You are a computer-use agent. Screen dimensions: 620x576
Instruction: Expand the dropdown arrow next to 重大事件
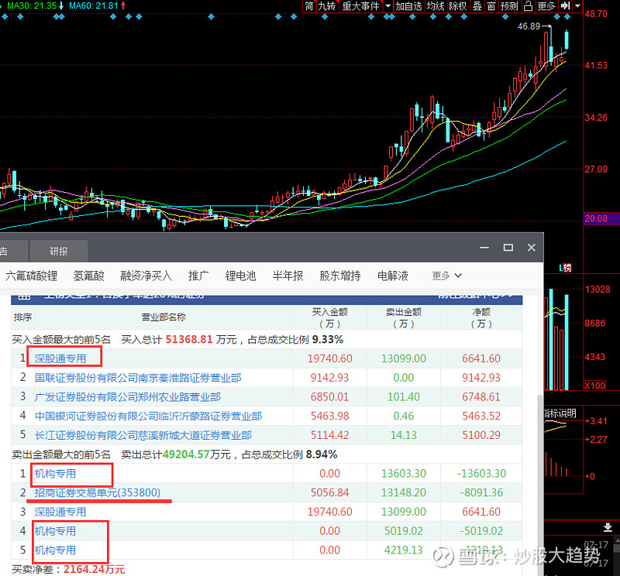point(388,6)
